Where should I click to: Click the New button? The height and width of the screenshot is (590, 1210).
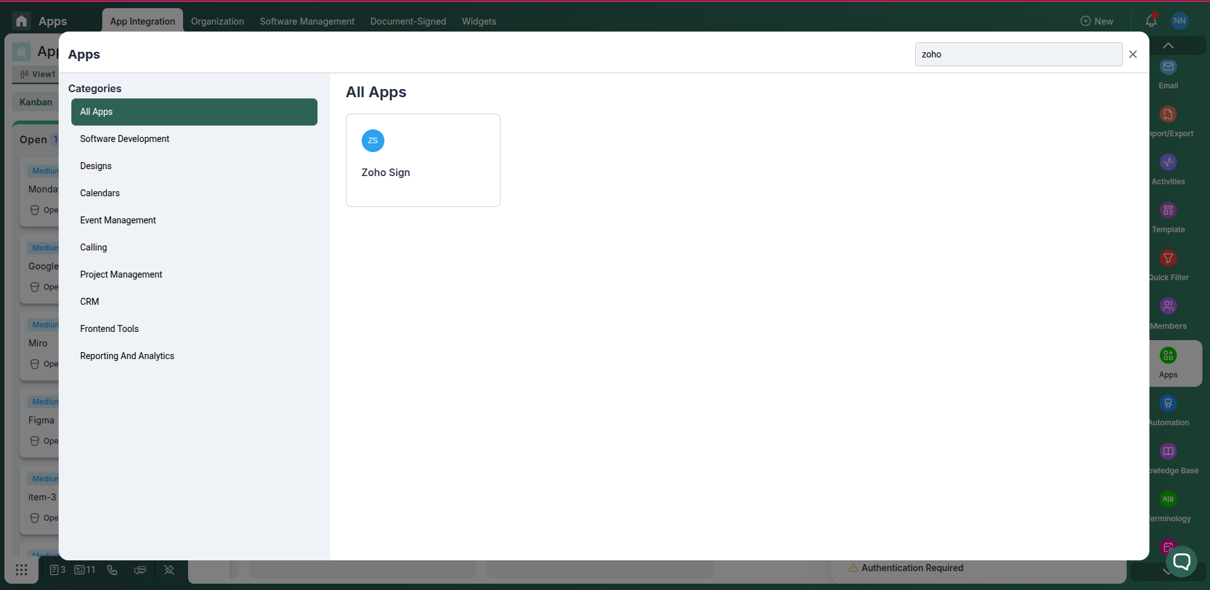pyautogui.click(x=1097, y=21)
